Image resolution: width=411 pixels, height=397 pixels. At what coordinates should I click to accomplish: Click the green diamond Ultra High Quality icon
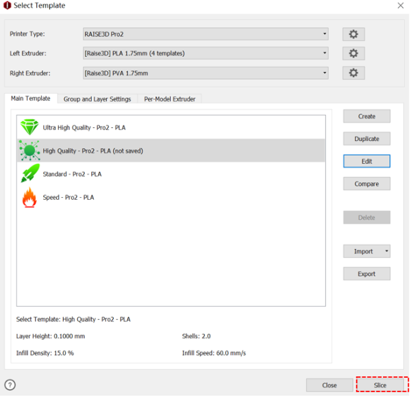click(x=29, y=127)
